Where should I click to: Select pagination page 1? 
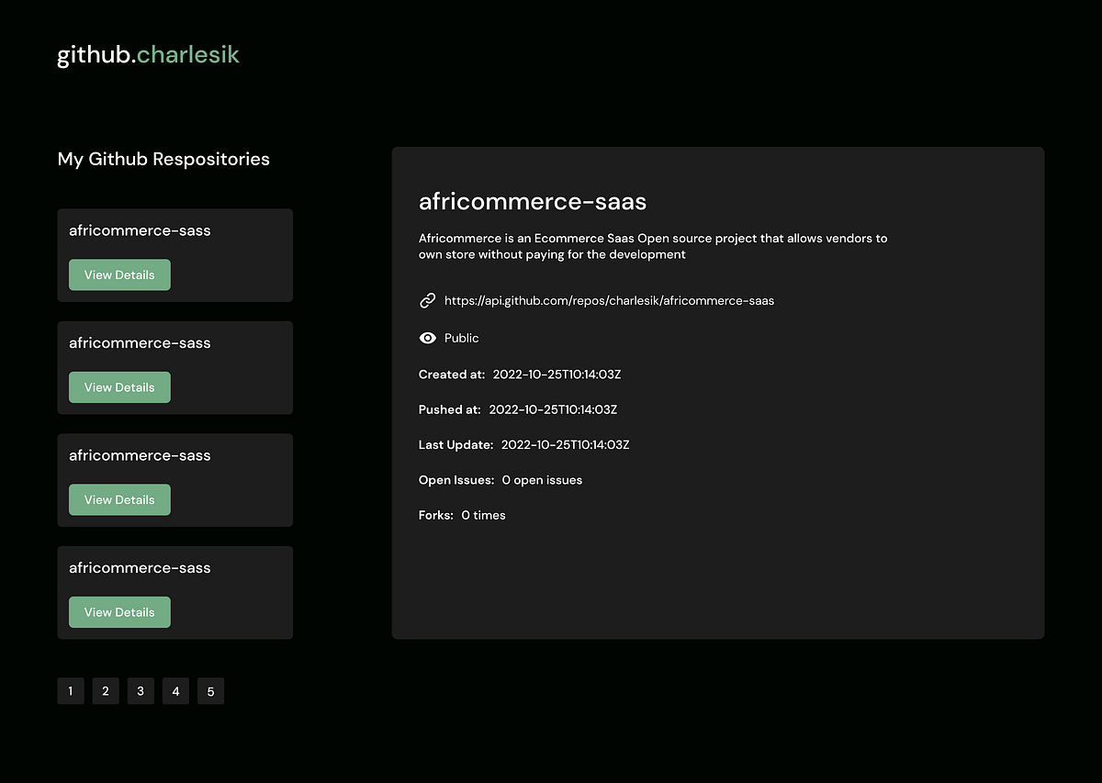point(71,690)
